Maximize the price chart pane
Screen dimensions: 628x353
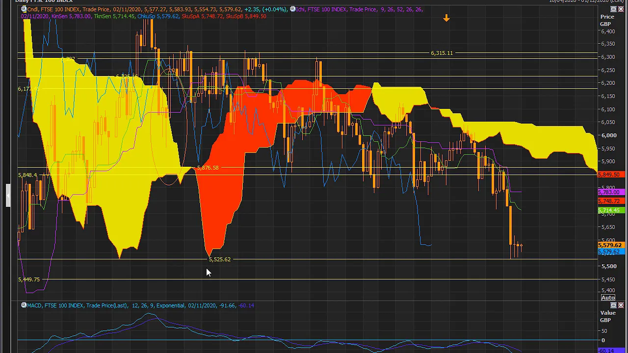click(x=613, y=9)
